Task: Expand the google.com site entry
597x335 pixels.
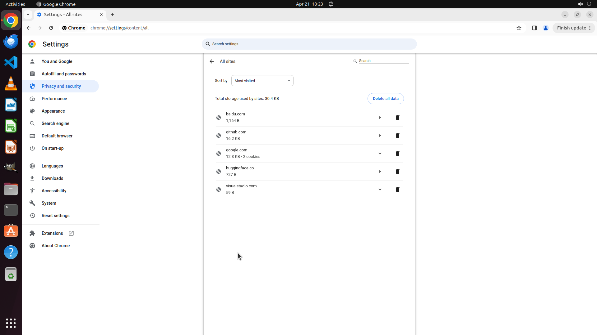Action: click(x=380, y=154)
